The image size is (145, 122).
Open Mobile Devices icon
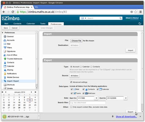(5, 77)
